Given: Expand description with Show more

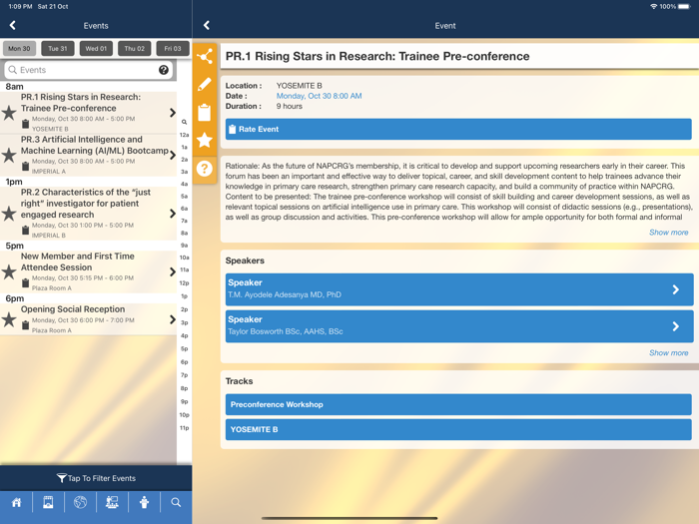Looking at the screenshot, I should tap(668, 233).
